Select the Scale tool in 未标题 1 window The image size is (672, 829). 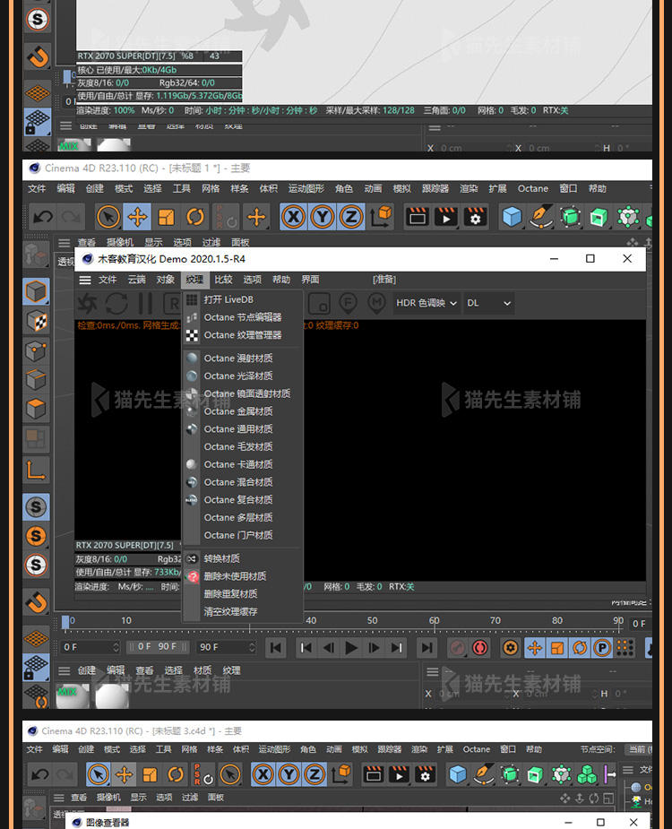point(167,217)
